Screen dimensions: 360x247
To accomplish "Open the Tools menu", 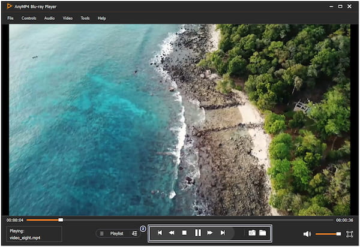I will point(85,18).
